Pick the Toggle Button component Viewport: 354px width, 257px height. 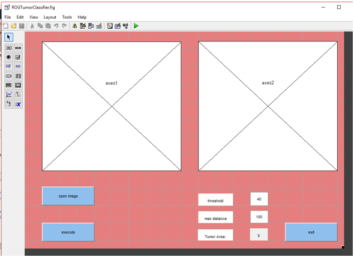(x=8, y=85)
